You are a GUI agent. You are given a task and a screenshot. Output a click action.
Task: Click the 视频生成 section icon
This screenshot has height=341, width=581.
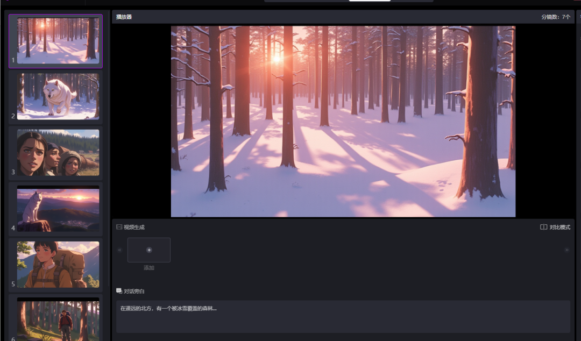click(119, 227)
